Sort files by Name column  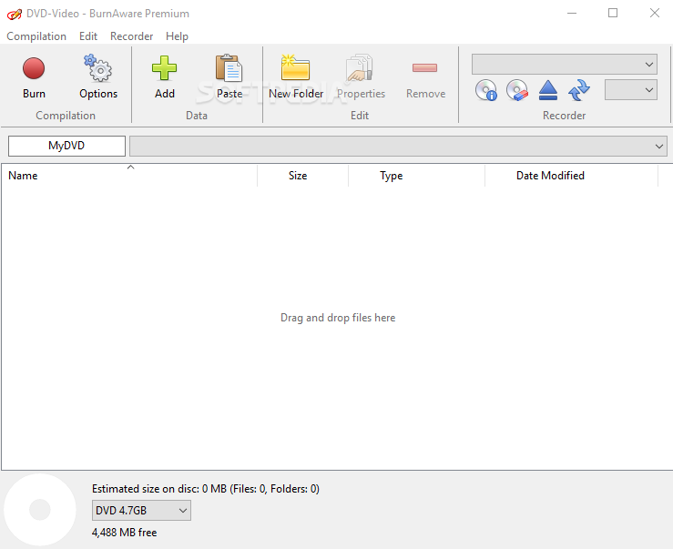[128, 176]
